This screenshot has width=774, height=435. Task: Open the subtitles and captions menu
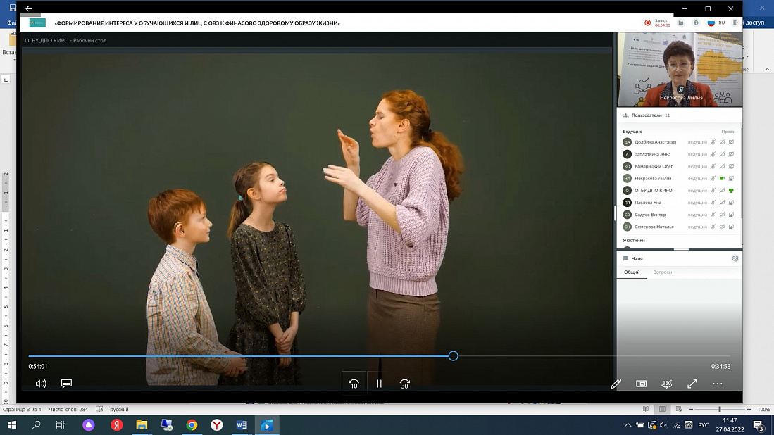[x=66, y=383]
